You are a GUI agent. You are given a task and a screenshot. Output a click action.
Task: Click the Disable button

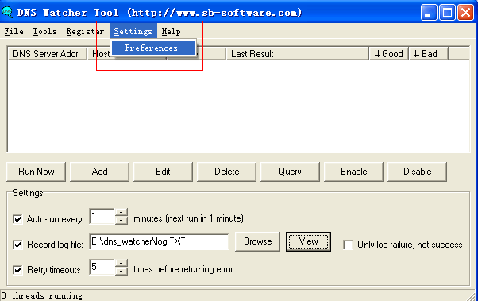(x=418, y=172)
